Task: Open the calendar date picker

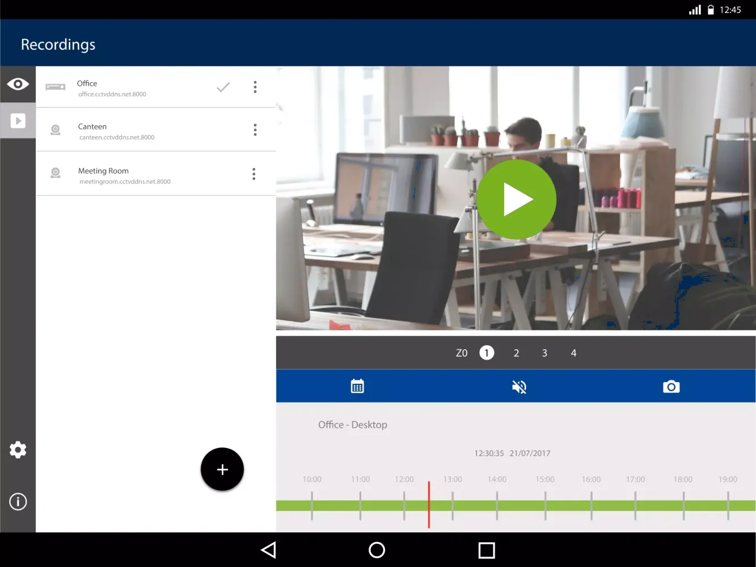Action: (x=357, y=387)
